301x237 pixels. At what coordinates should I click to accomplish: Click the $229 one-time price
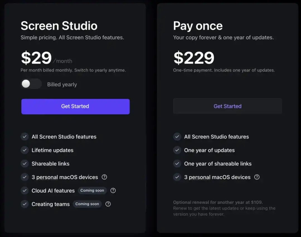tap(194, 58)
